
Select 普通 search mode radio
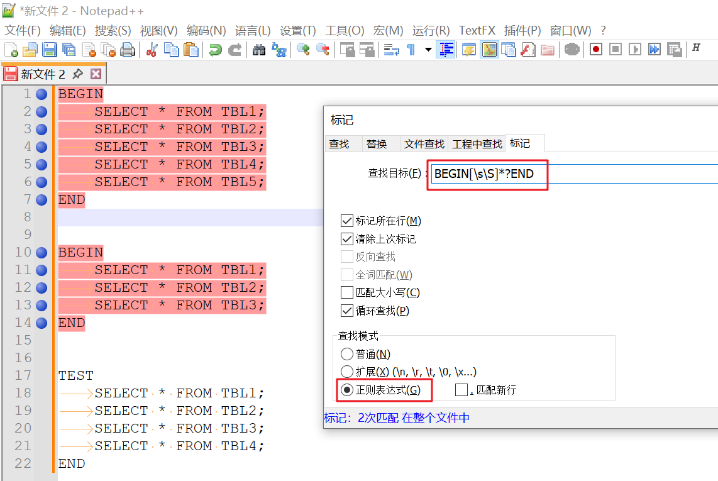pyautogui.click(x=347, y=354)
